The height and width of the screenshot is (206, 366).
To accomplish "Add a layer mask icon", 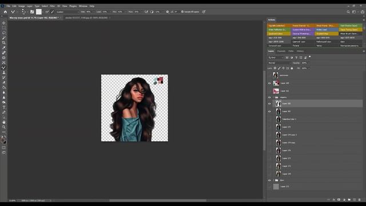I will 339,200.
